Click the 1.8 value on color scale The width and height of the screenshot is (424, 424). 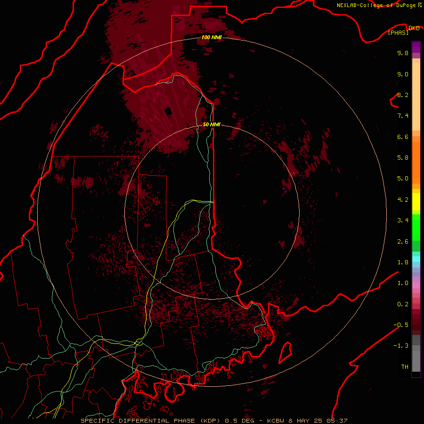click(x=403, y=262)
